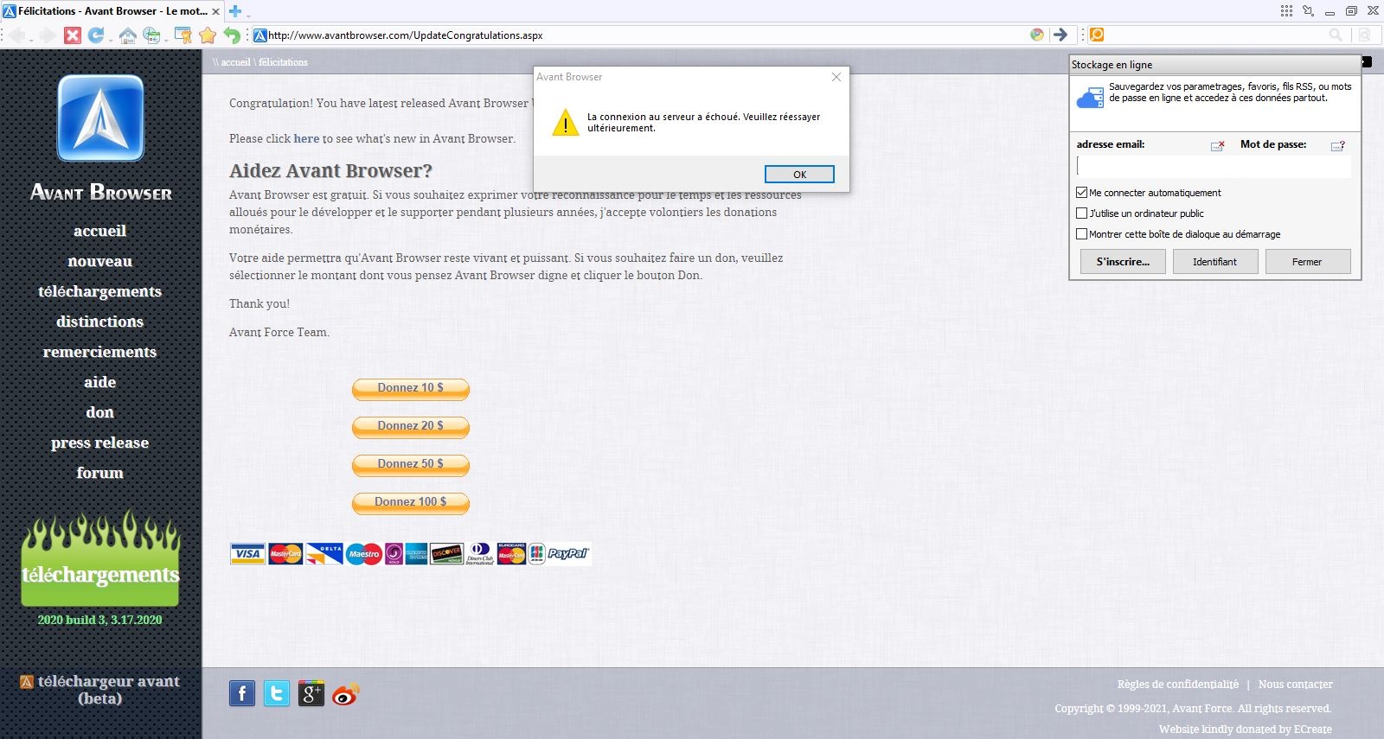
Task: Open 'Règles de confidentialité' footer link
Action: point(1177,685)
